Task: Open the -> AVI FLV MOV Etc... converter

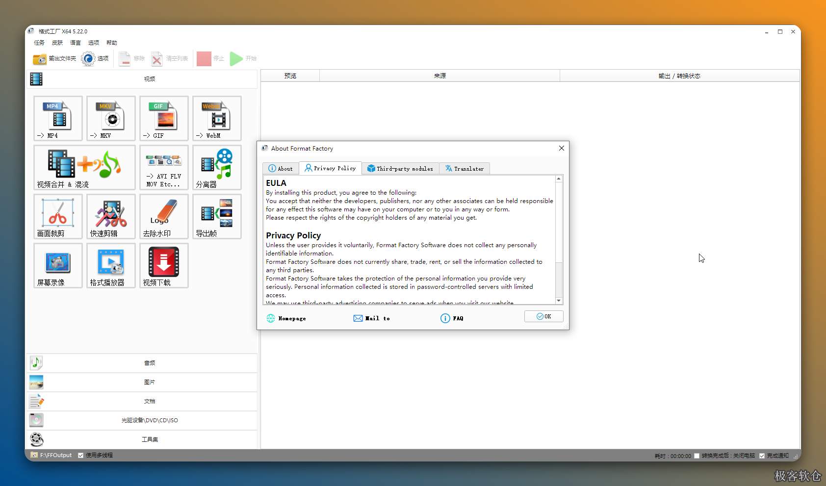Action: coord(164,167)
